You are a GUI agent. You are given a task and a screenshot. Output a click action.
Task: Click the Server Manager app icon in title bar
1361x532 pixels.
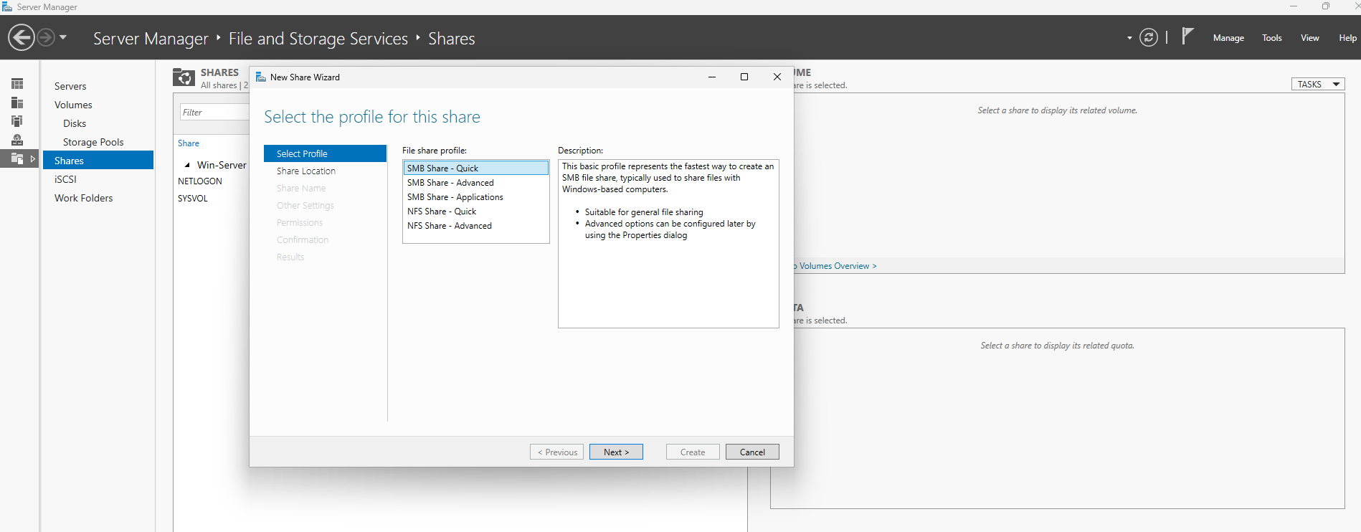tap(7, 6)
